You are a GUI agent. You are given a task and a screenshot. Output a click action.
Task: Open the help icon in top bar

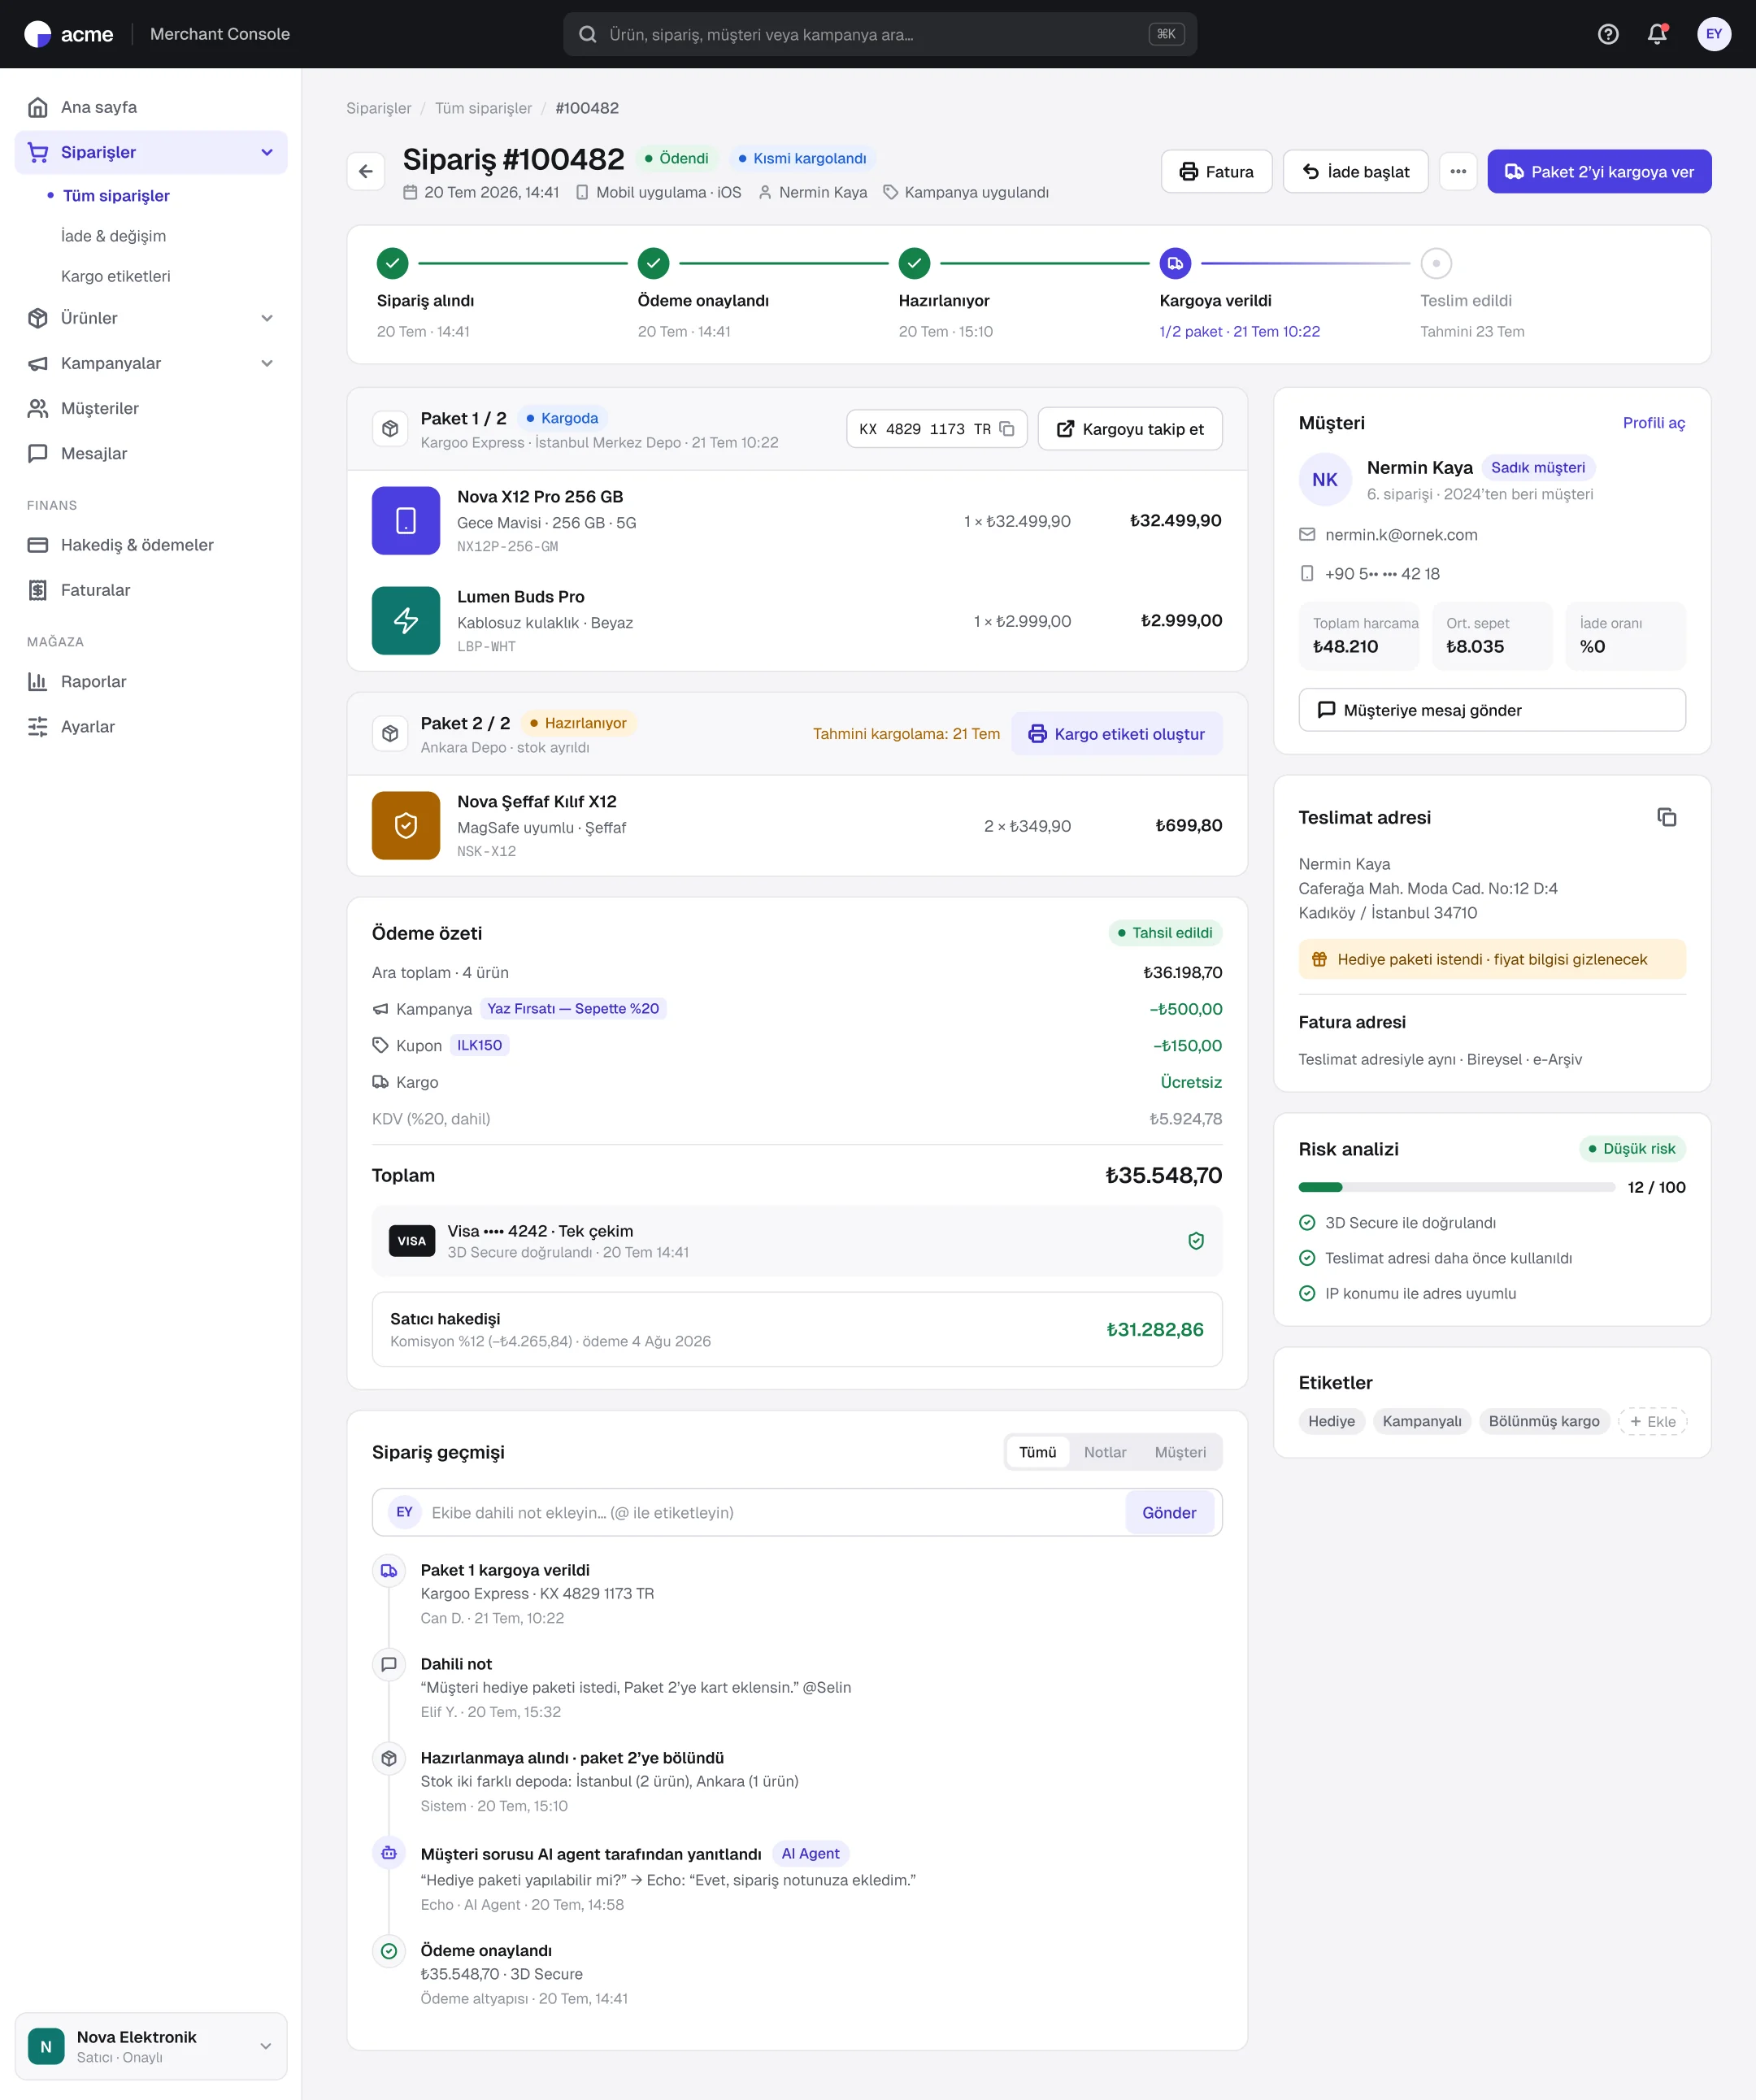1608,34
